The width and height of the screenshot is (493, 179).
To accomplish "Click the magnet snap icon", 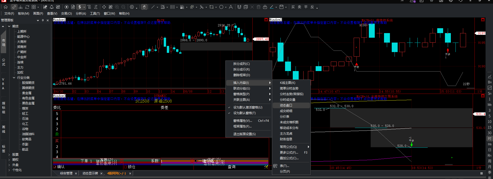I will 239,7.
